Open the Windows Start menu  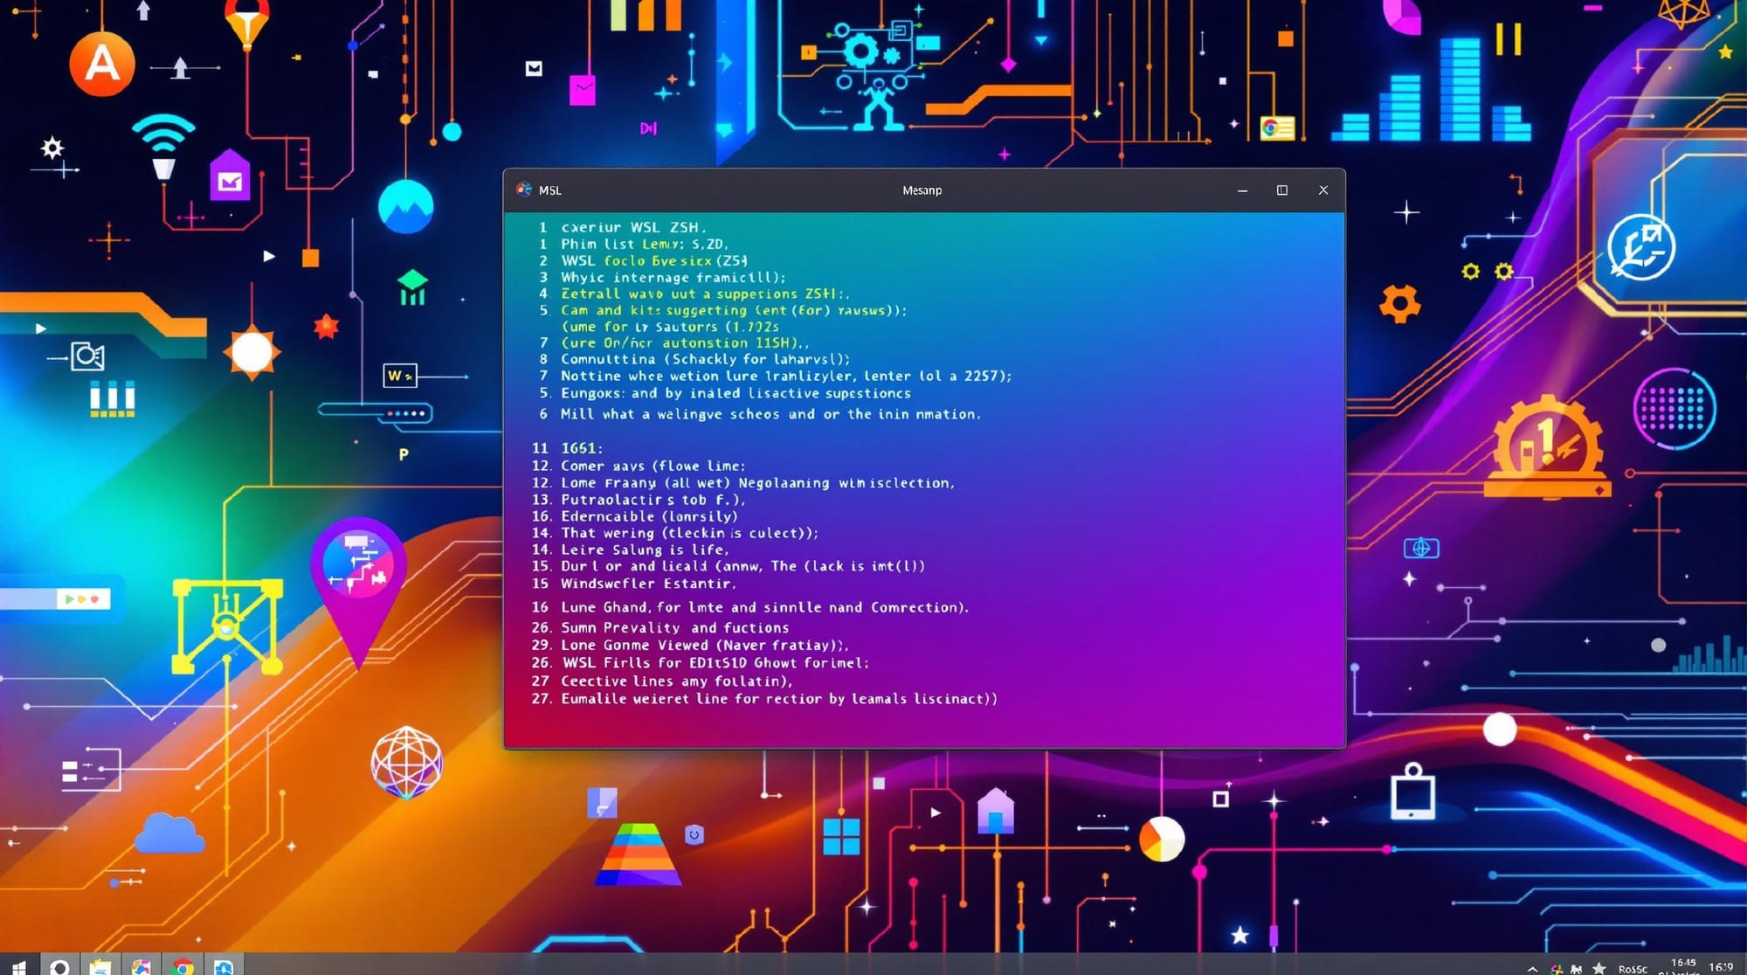point(17,967)
